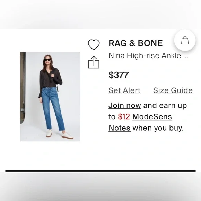Open the RAG & BONE brand title
The image size is (201, 201).
[x=136, y=43]
